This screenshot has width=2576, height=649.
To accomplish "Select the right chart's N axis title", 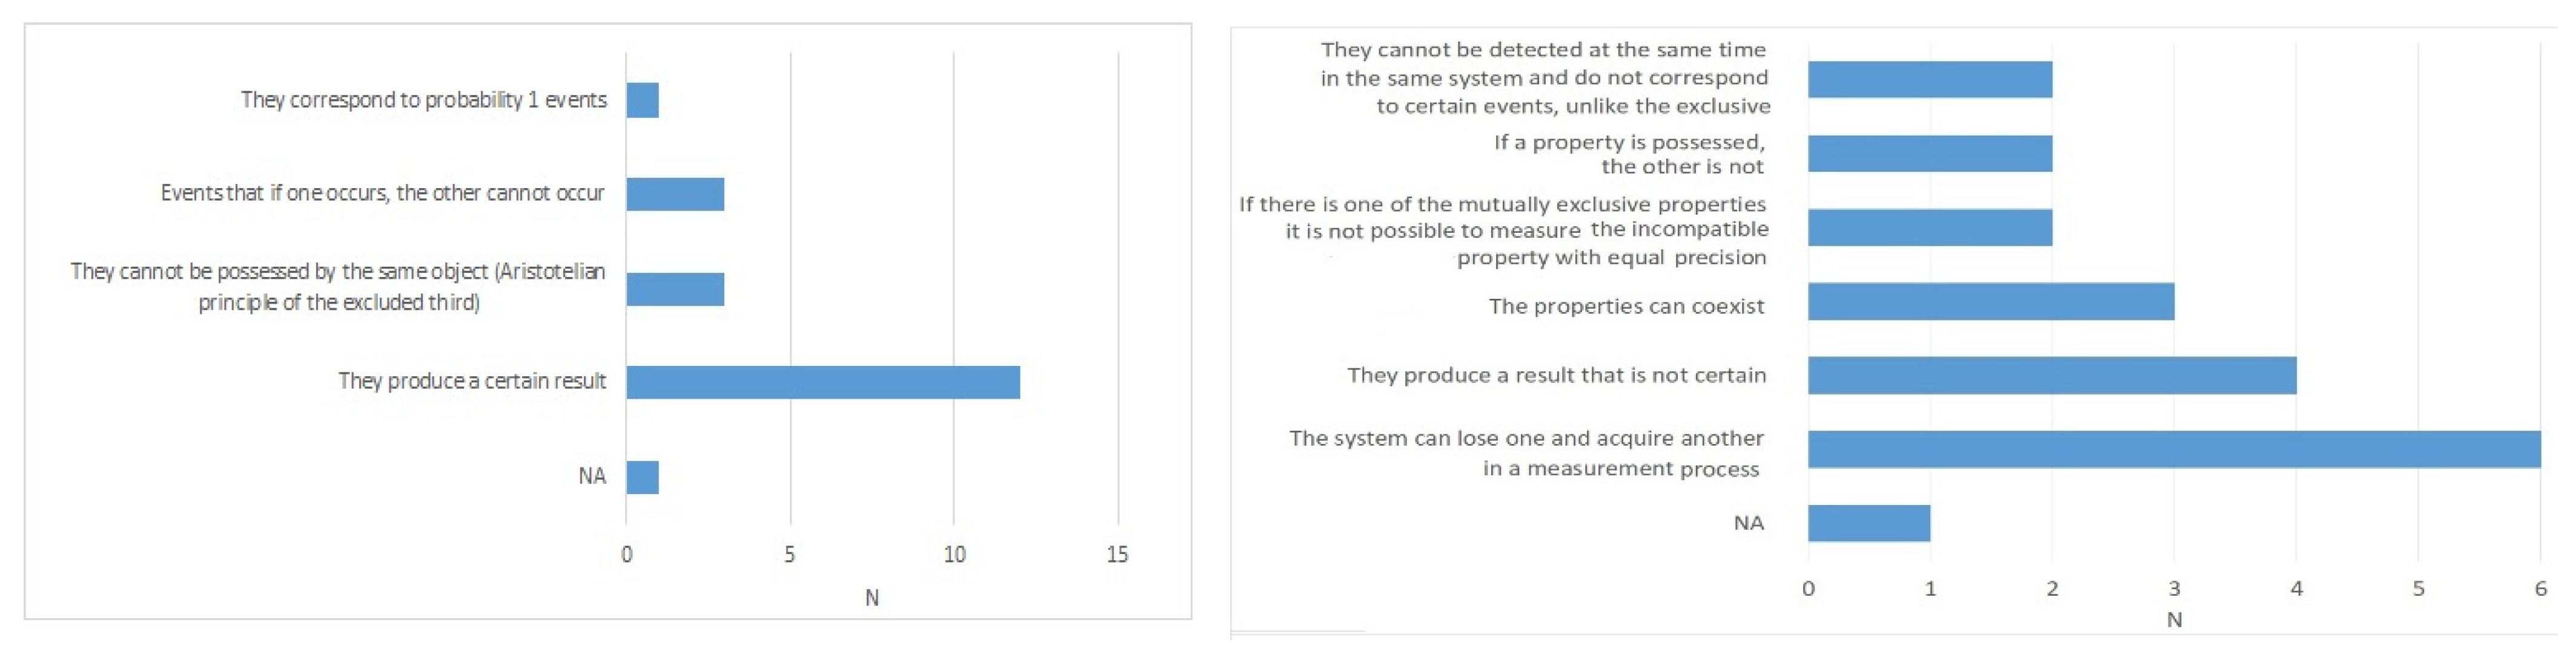I will (2174, 620).
